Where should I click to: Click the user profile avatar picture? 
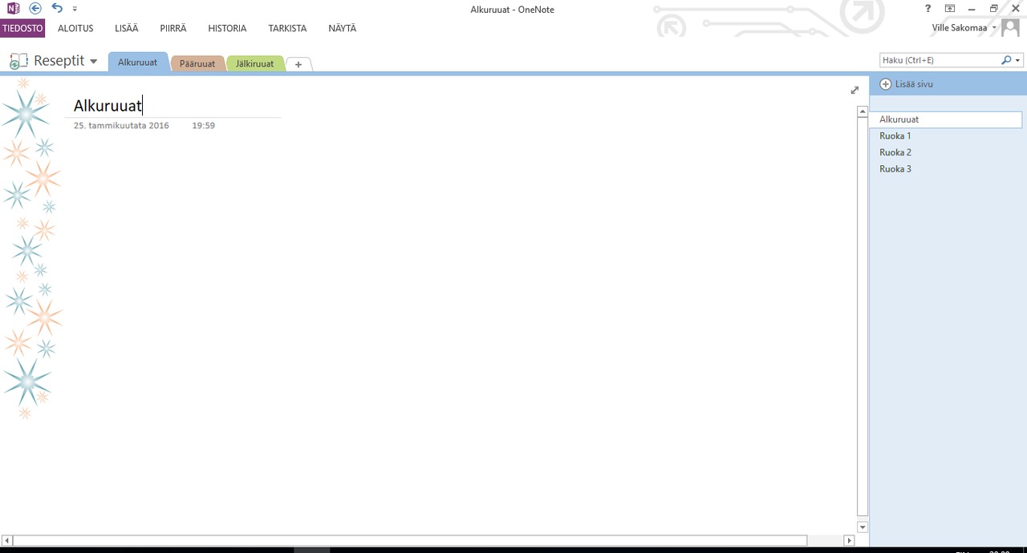point(1010,27)
